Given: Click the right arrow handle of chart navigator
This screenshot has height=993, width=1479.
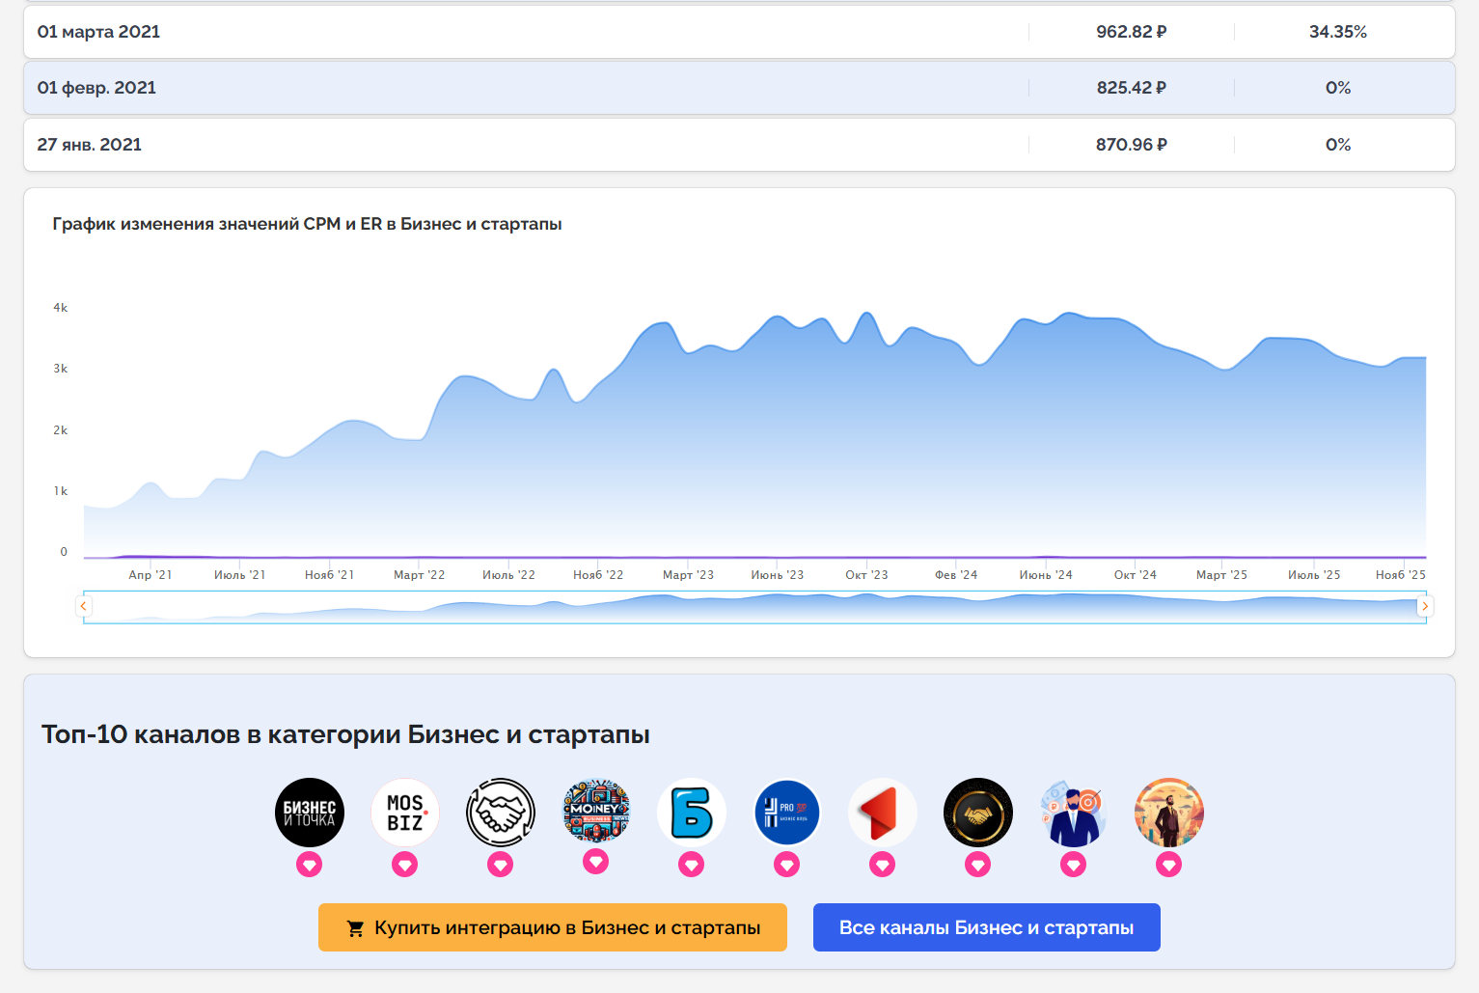Looking at the screenshot, I should click(1424, 606).
